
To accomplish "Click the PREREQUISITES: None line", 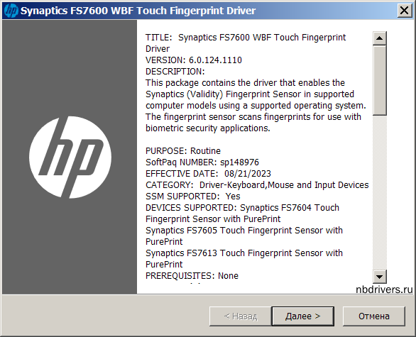I will (192, 276).
